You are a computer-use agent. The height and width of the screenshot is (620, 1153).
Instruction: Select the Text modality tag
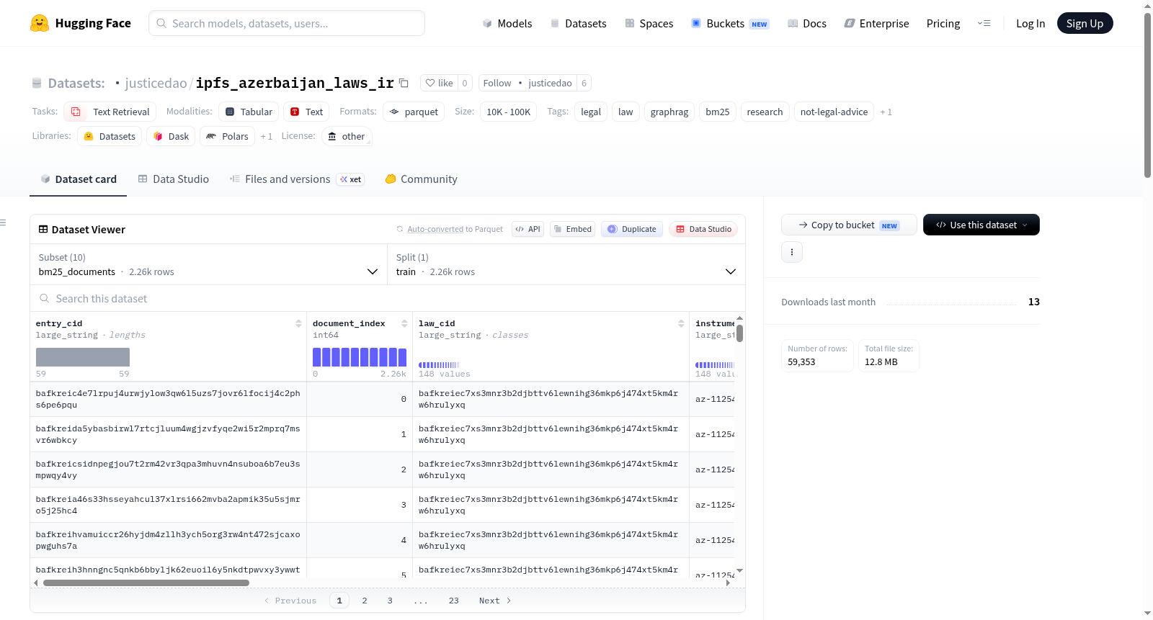(x=306, y=112)
